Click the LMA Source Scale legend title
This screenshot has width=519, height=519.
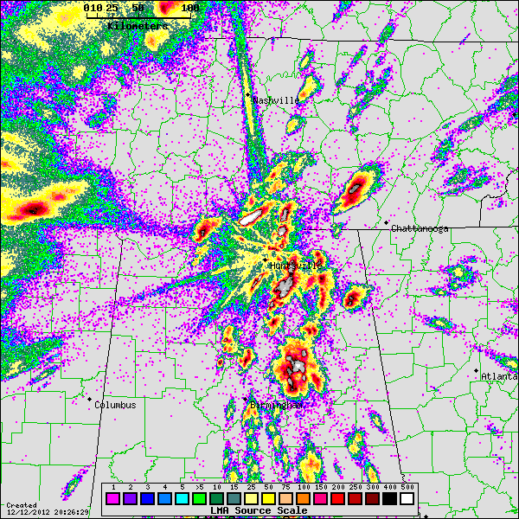[x=259, y=510]
